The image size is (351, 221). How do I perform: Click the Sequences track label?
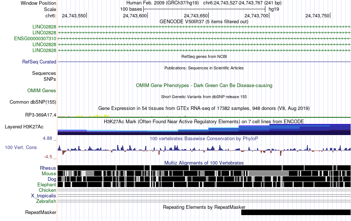coord(44,73)
